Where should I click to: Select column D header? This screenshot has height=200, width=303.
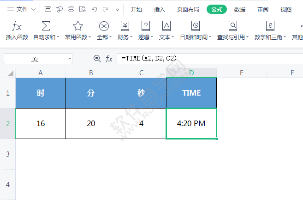coord(191,73)
